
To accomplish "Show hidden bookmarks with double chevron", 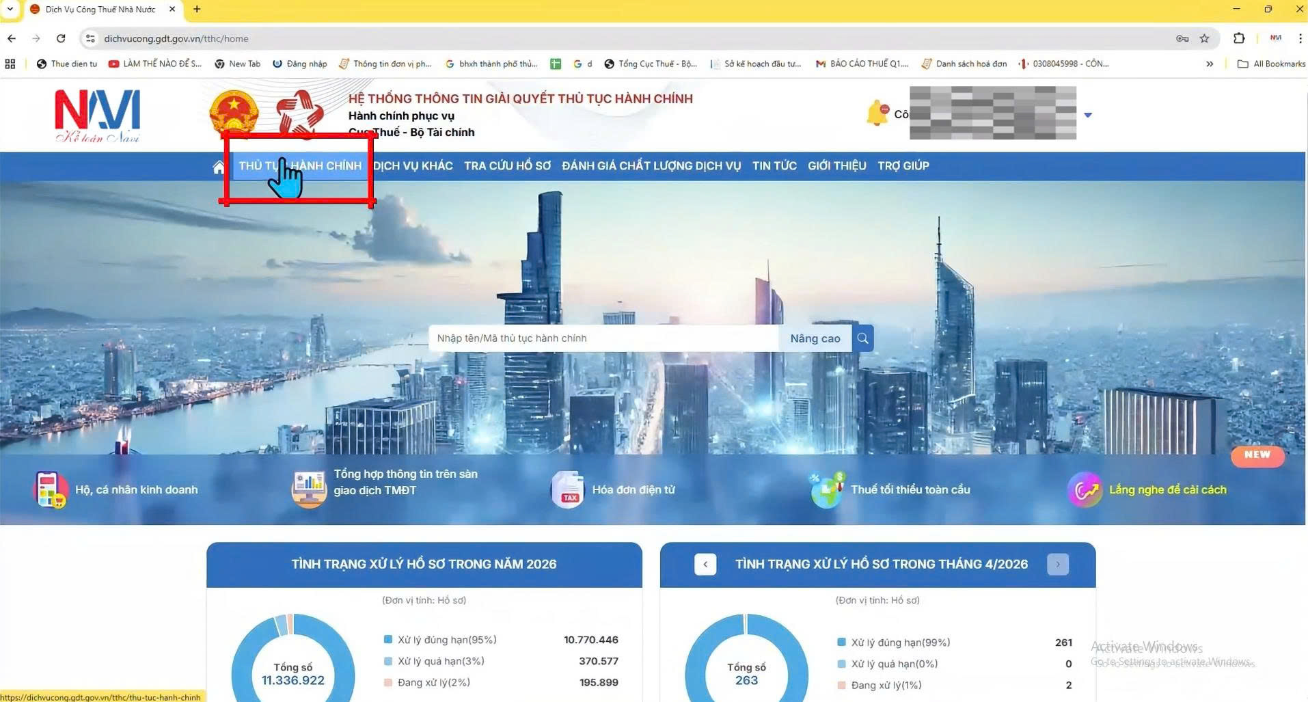I will pos(1210,64).
